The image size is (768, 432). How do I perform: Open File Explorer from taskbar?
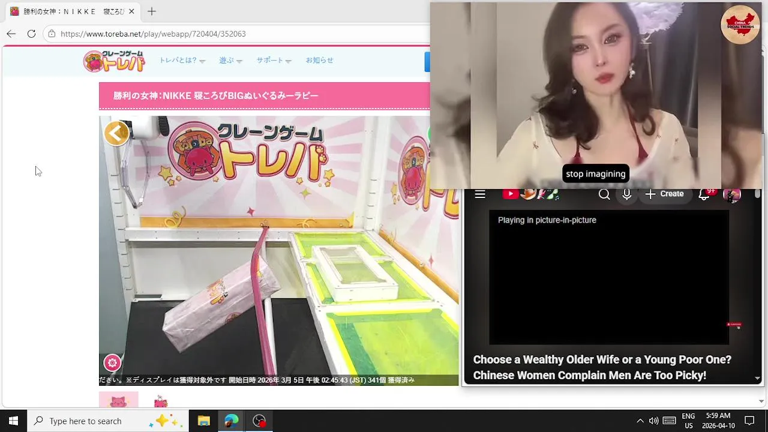203,421
